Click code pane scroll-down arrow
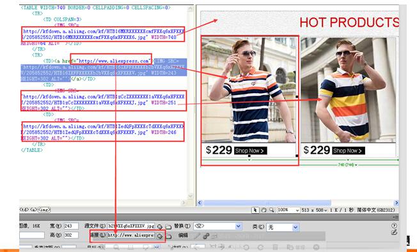 tap(191, 196)
